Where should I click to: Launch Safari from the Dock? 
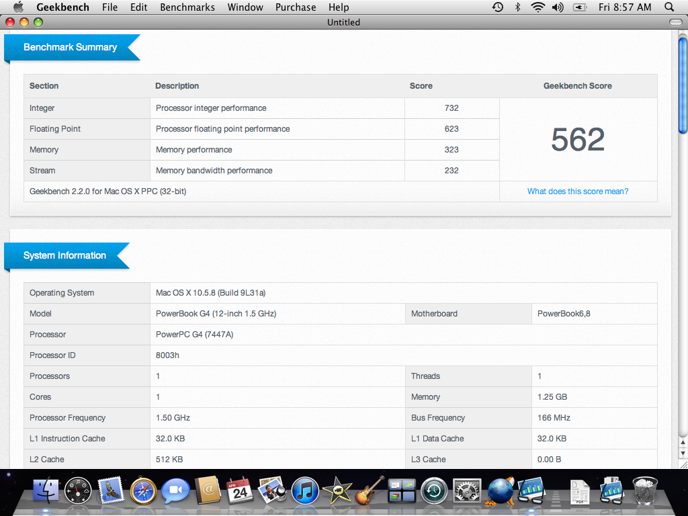click(143, 490)
